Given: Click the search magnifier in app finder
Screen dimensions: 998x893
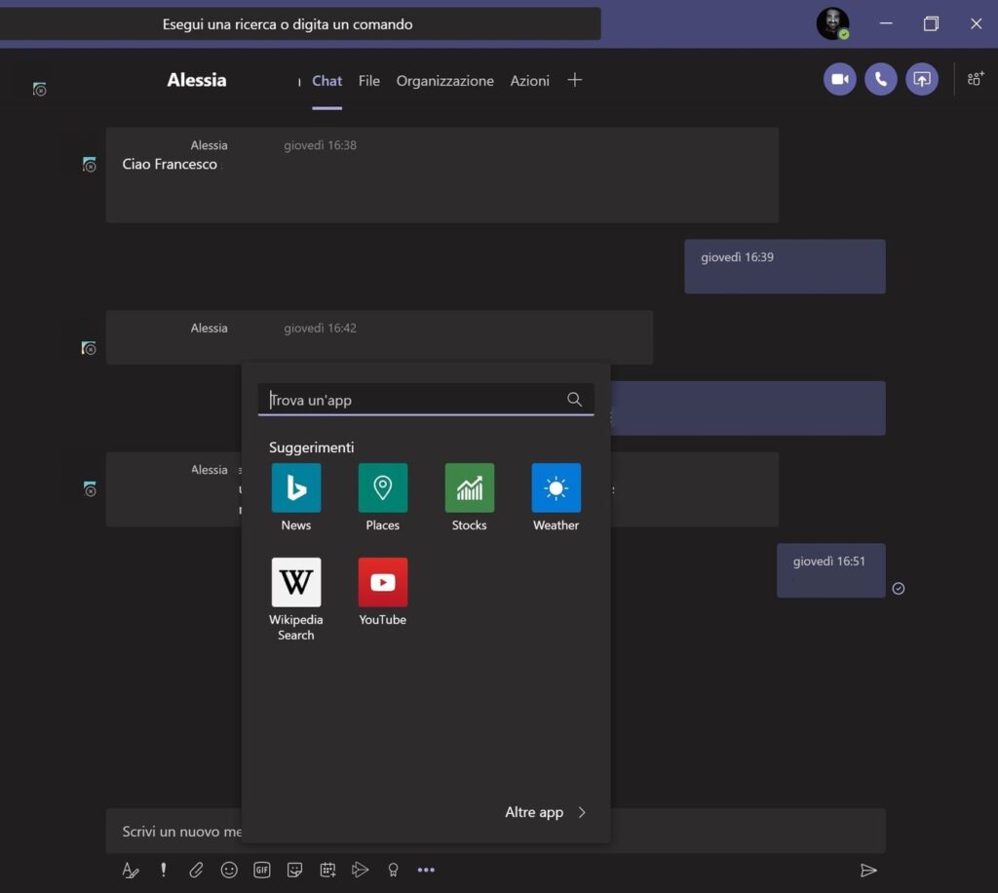Looking at the screenshot, I should point(574,399).
